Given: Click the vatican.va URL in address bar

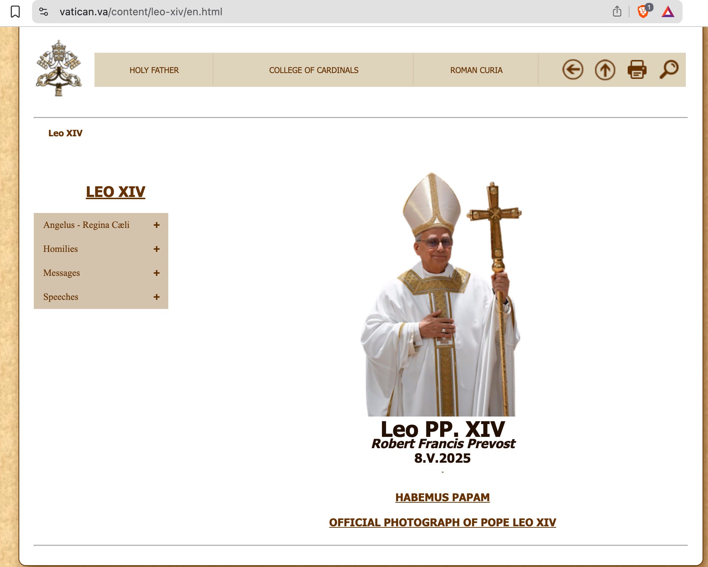Looking at the screenshot, I should click(x=141, y=12).
